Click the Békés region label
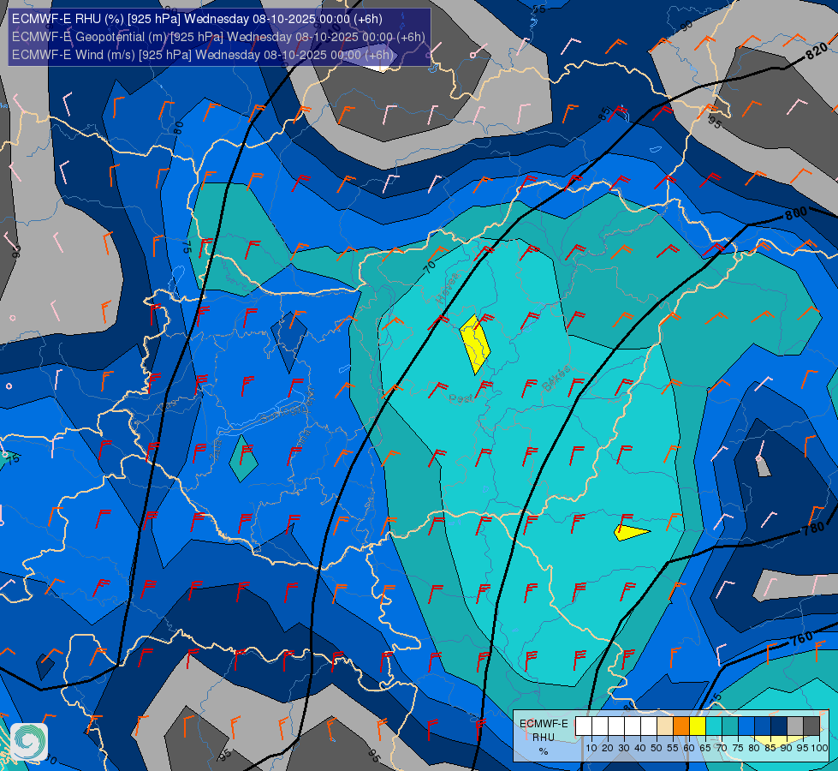 [556, 378]
